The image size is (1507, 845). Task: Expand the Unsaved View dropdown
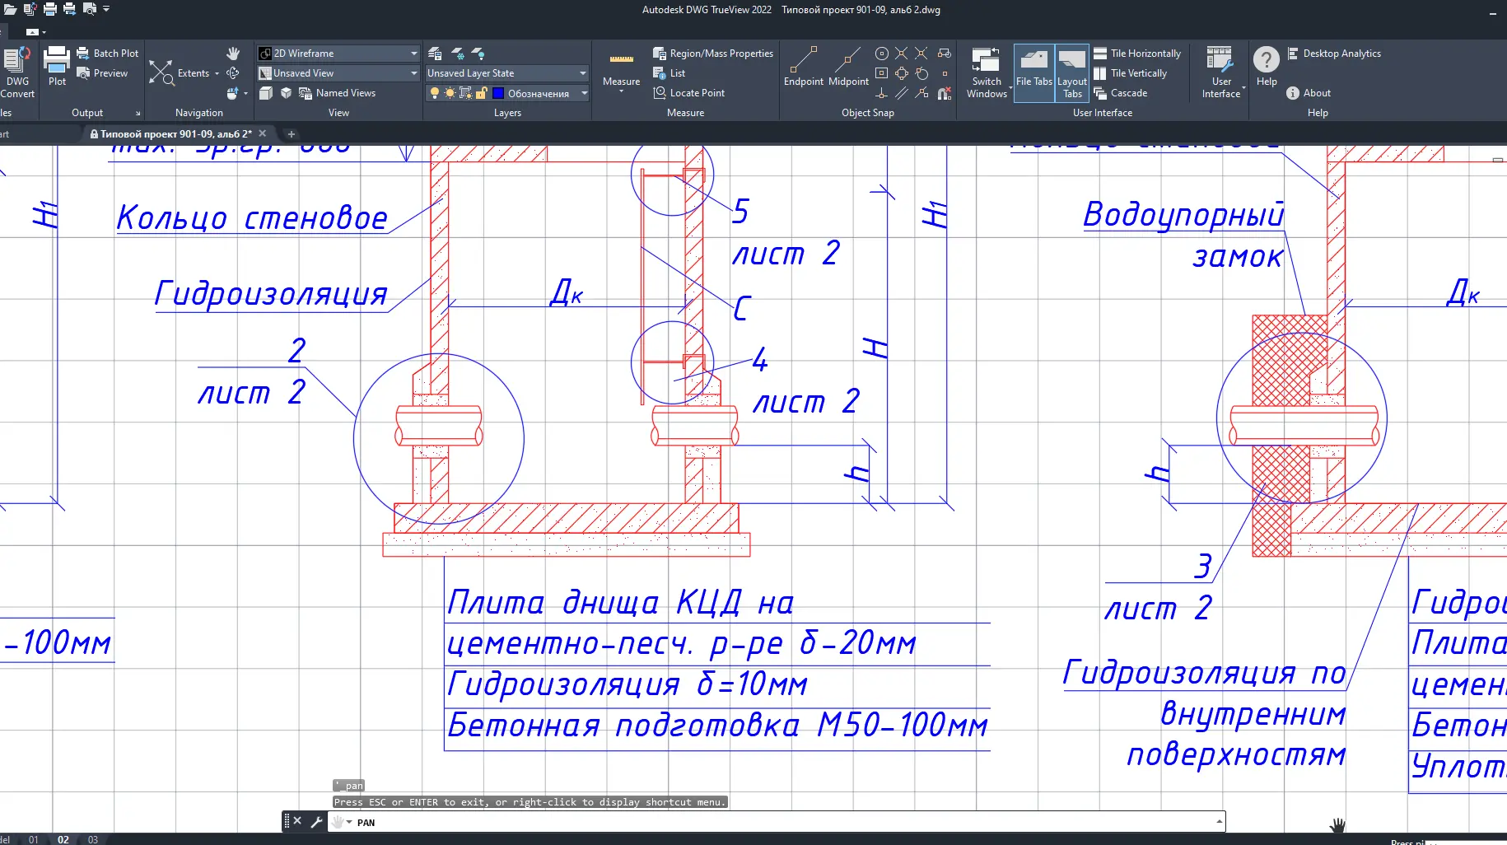coord(413,73)
